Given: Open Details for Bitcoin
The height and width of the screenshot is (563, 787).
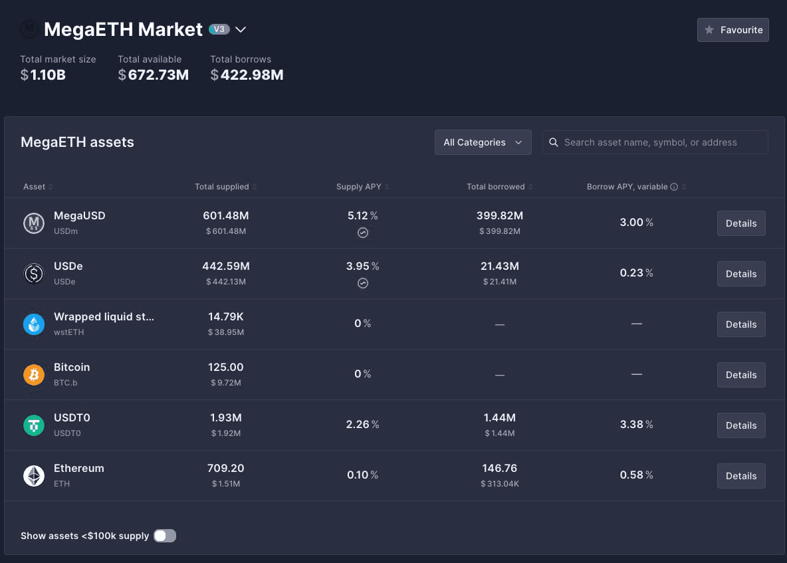Looking at the screenshot, I should (x=741, y=375).
